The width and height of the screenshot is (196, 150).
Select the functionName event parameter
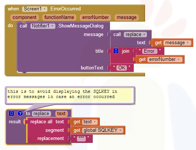[x=59, y=17]
